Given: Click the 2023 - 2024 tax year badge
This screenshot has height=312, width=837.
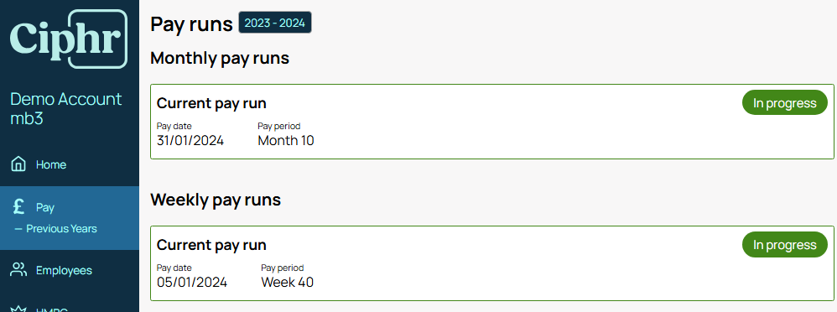Looking at the screenshot, I should point(275,23).
